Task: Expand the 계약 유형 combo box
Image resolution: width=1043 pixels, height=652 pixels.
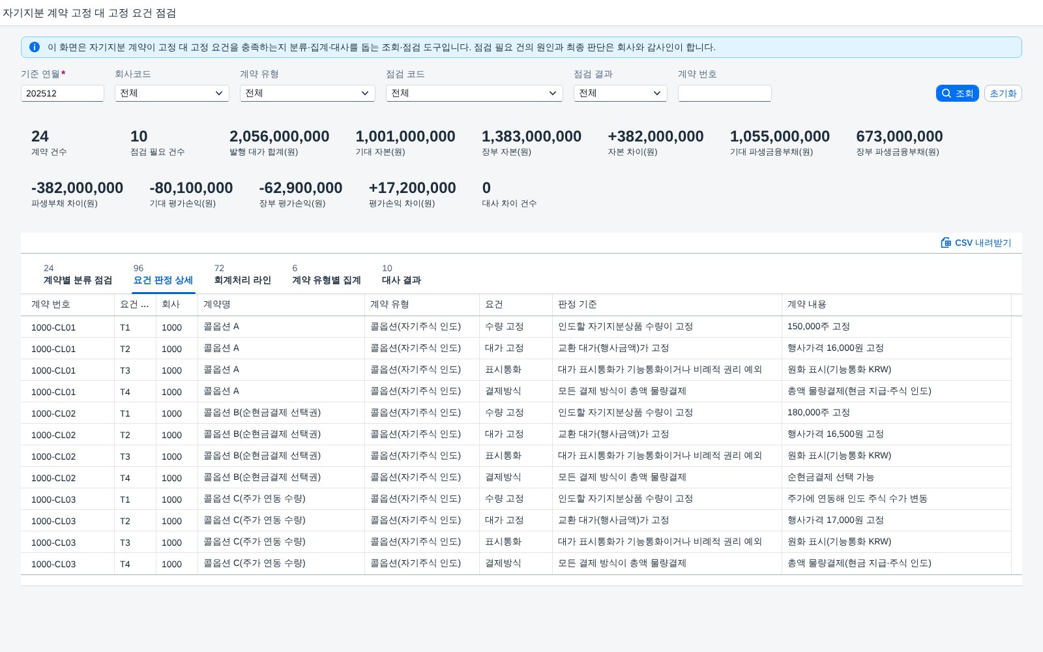Action: [308, 93]
